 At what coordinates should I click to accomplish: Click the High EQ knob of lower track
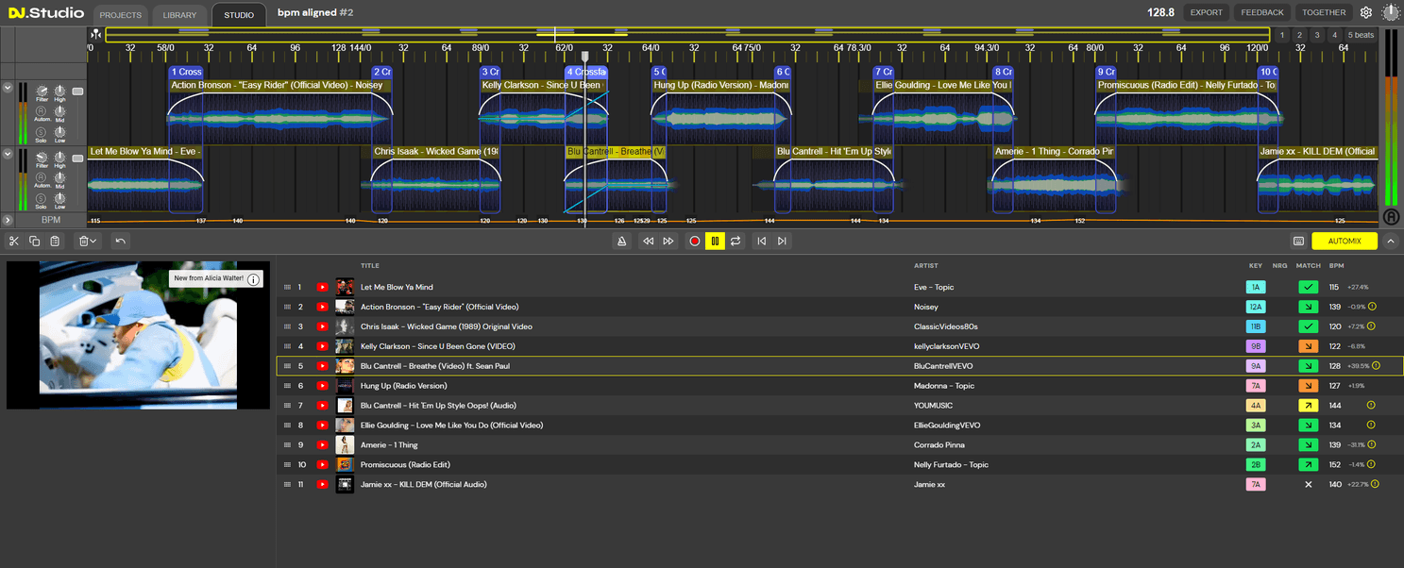pos(60,157)
